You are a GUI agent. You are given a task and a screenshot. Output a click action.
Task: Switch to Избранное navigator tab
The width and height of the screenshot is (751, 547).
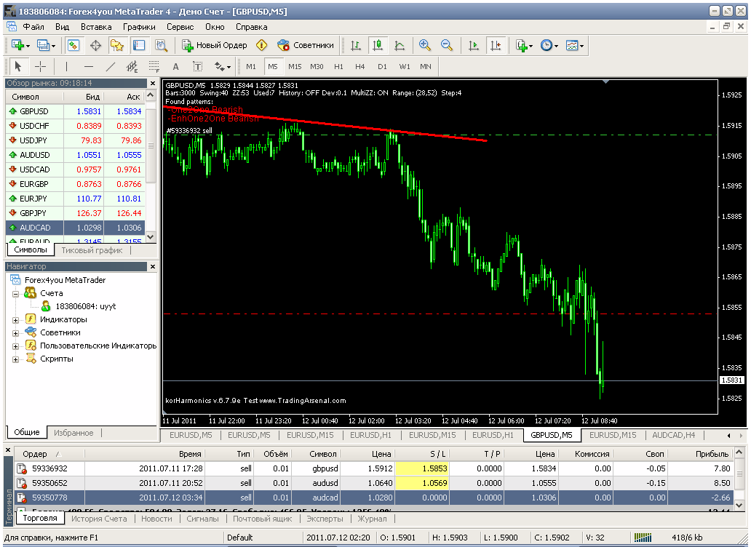pyautogui.click(x=73, y=433)
